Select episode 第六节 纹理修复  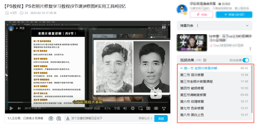tap(214, 101)
